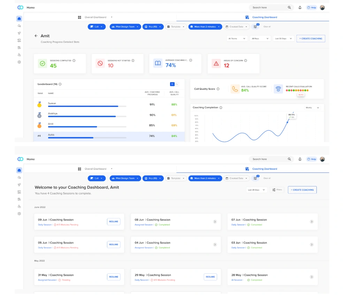
Task: Toggle the Template filter chip
Action: (x=176, y=26)
